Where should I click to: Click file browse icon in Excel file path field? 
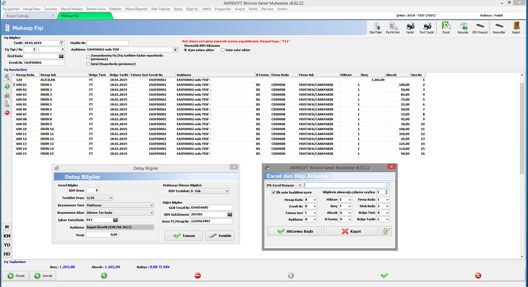coord(387,185)
